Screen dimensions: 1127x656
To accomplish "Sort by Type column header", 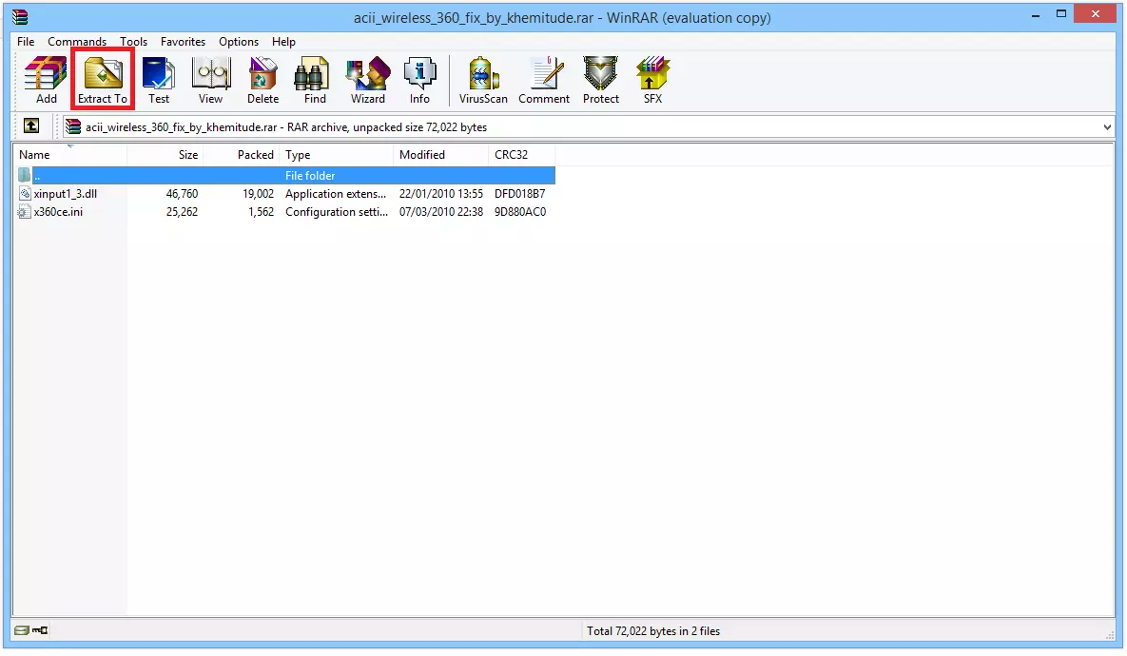I will point(337,154).
